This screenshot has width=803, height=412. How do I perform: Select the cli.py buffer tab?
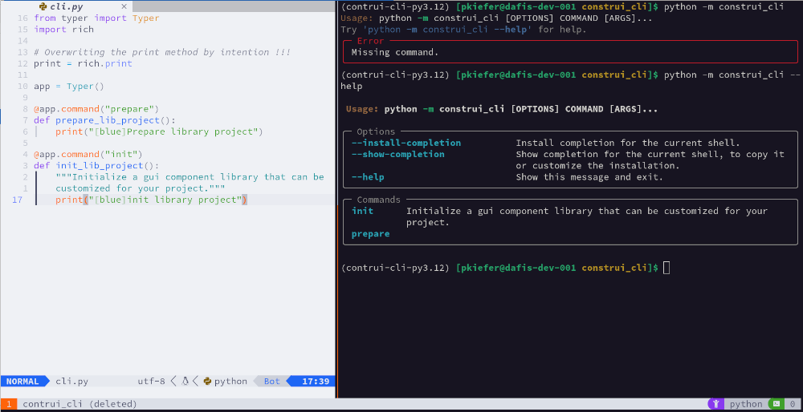point(67,6)
